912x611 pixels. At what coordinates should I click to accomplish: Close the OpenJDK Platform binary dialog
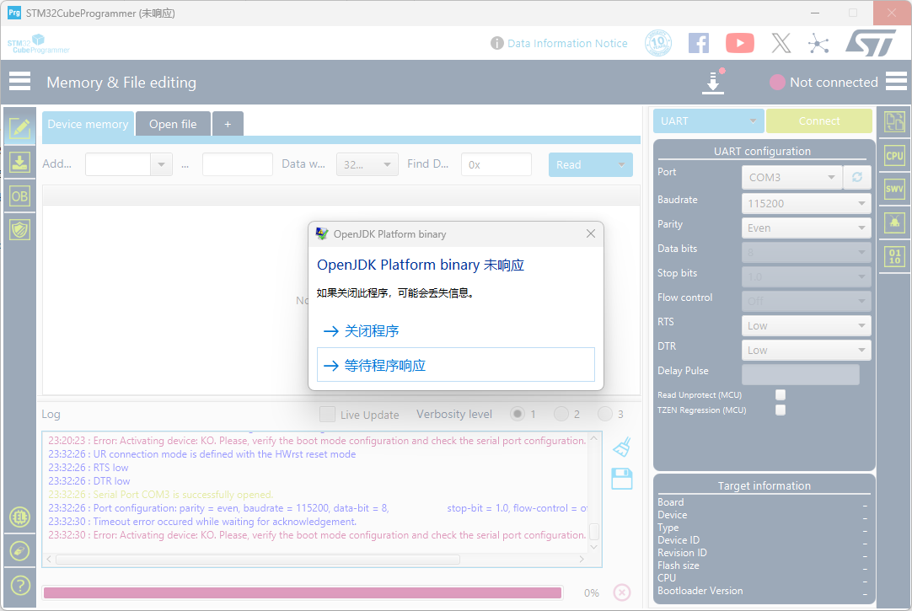(x=590, y=233)
